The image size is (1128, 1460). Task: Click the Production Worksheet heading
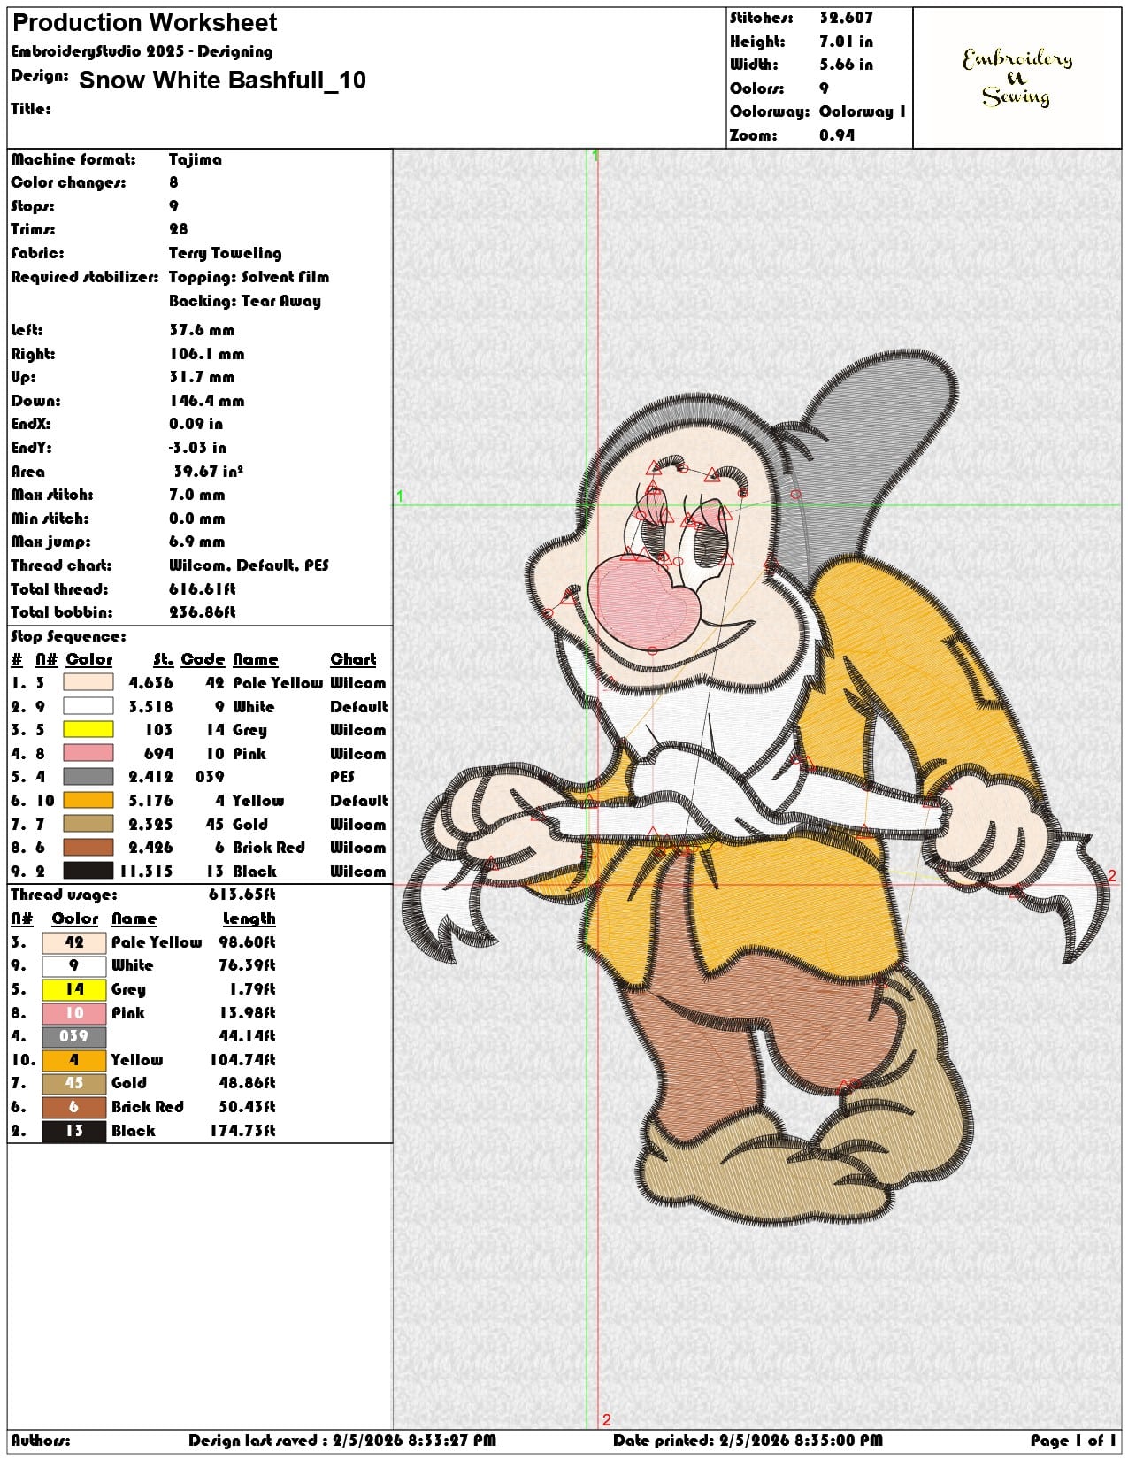pos(144,22)
